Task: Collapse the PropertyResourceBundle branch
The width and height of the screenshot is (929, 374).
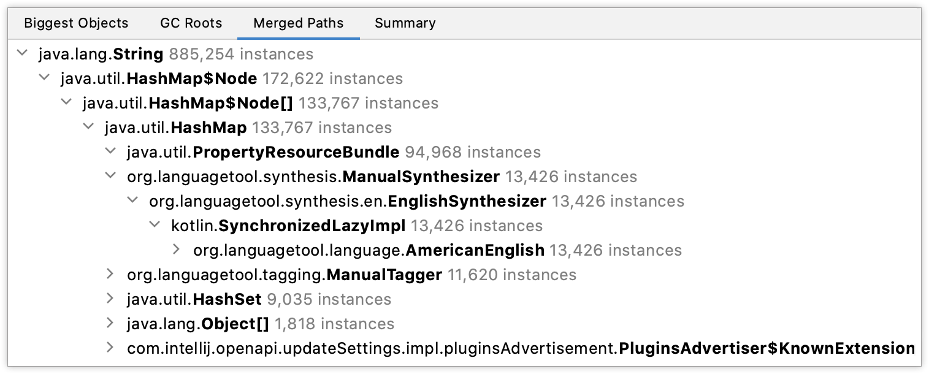Action: (x=110, y=151)
